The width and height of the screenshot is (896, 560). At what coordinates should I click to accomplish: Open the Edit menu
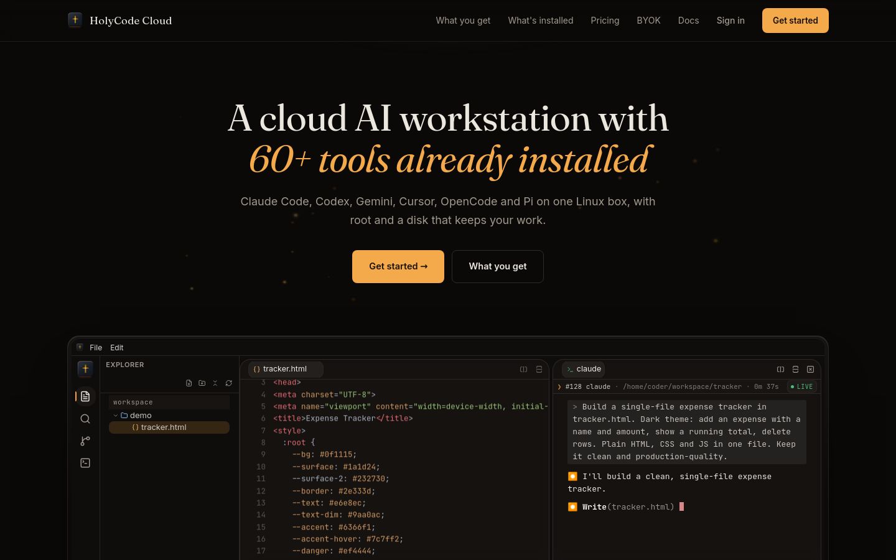tap(117, 347)
